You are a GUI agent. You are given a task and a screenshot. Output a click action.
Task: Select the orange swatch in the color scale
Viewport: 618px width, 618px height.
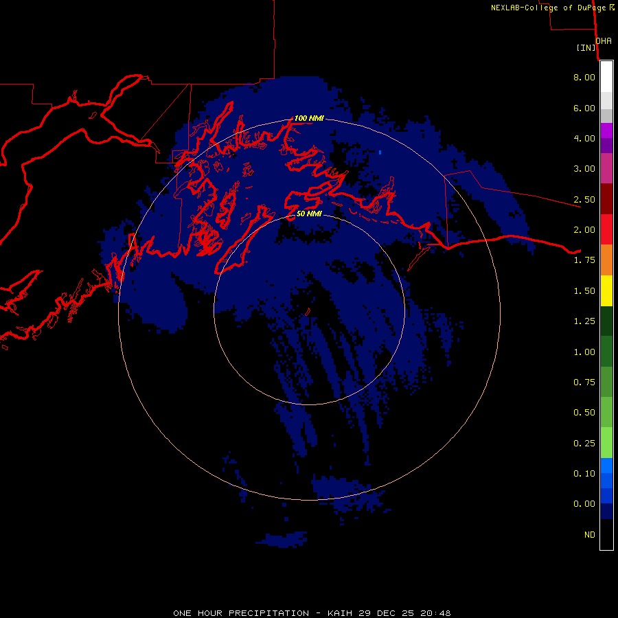(606, 260)
